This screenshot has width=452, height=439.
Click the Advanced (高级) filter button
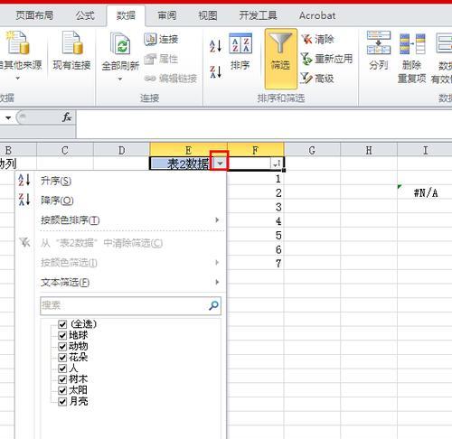point(317,79)
